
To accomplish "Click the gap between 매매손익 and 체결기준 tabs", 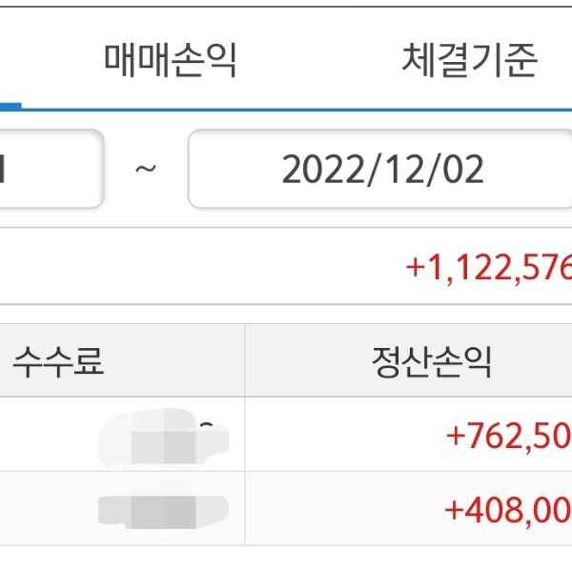I will pyautogui.click(x=319, y=61).
